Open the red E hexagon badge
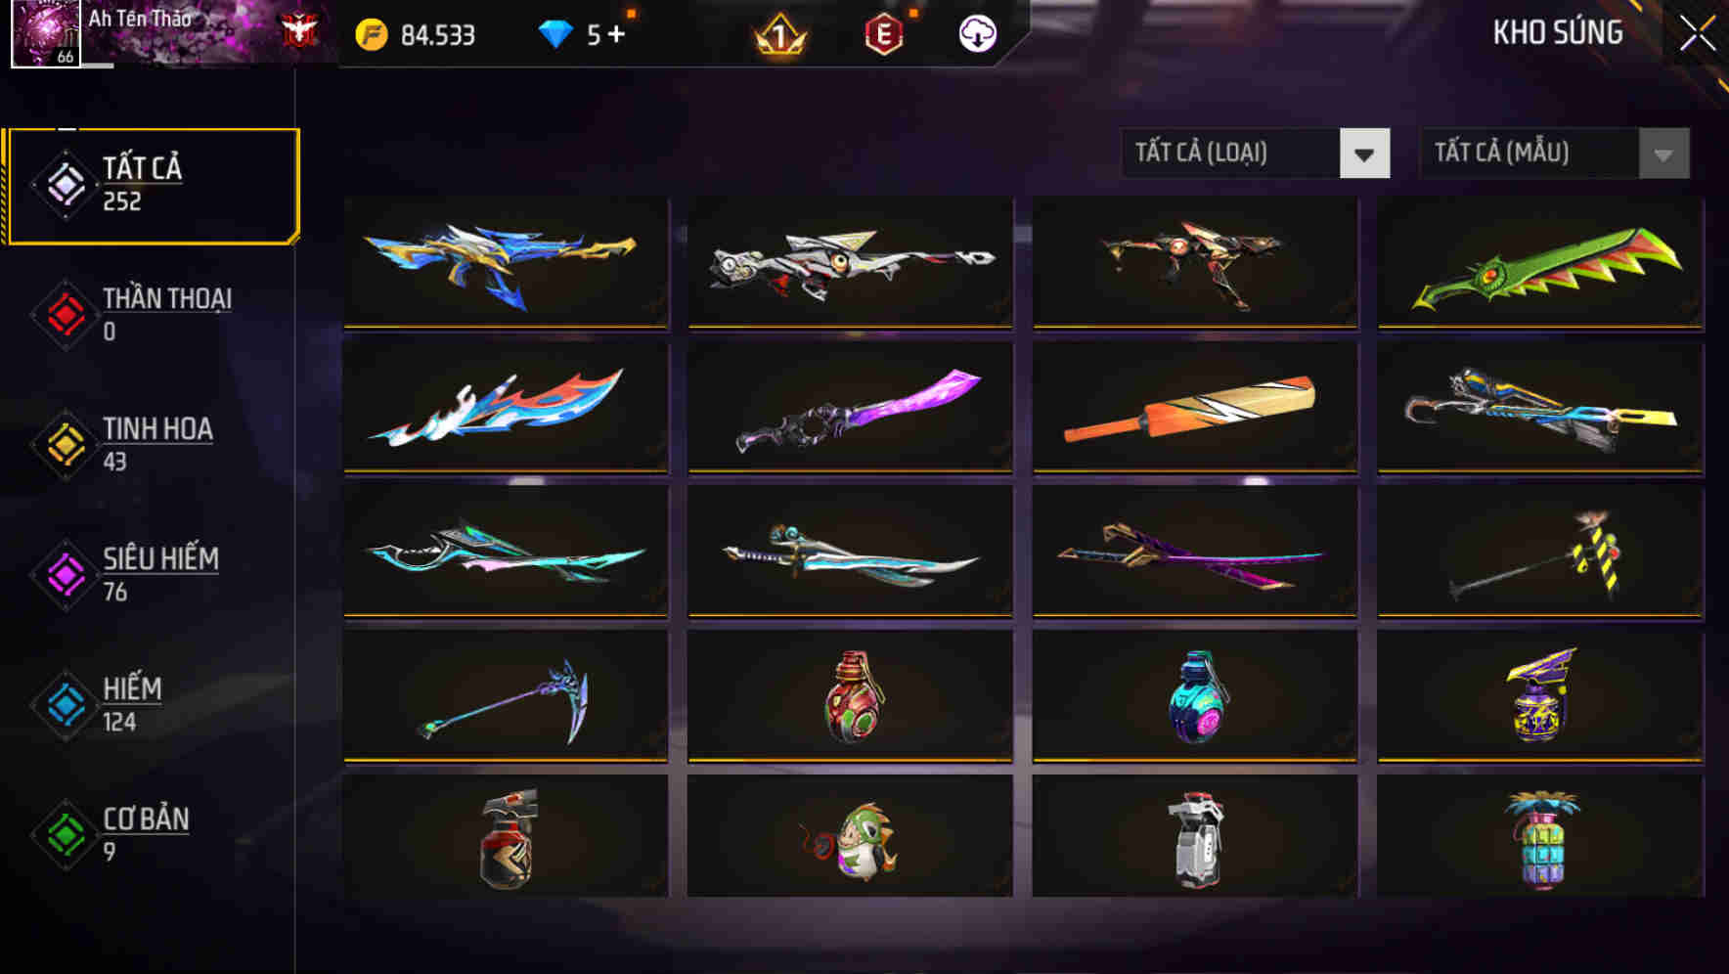Image resolution: width=1729 pixels, height=974 pixels. 884,35
